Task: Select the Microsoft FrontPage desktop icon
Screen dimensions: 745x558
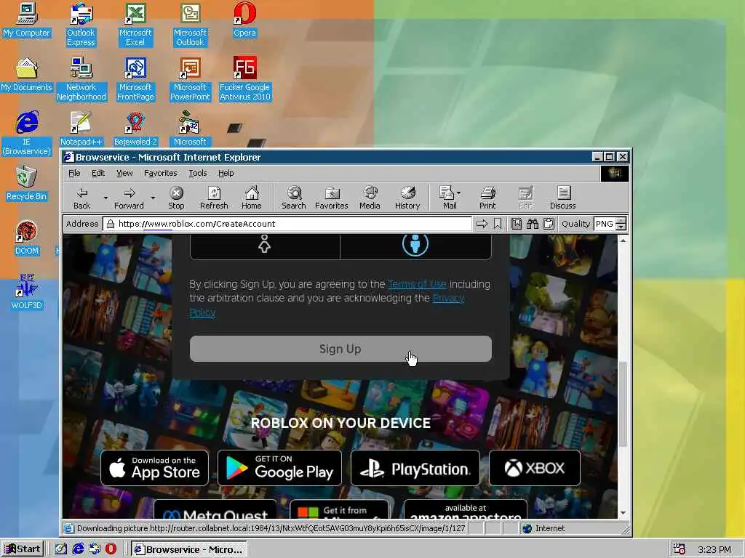Action: [x=135, y=79]
